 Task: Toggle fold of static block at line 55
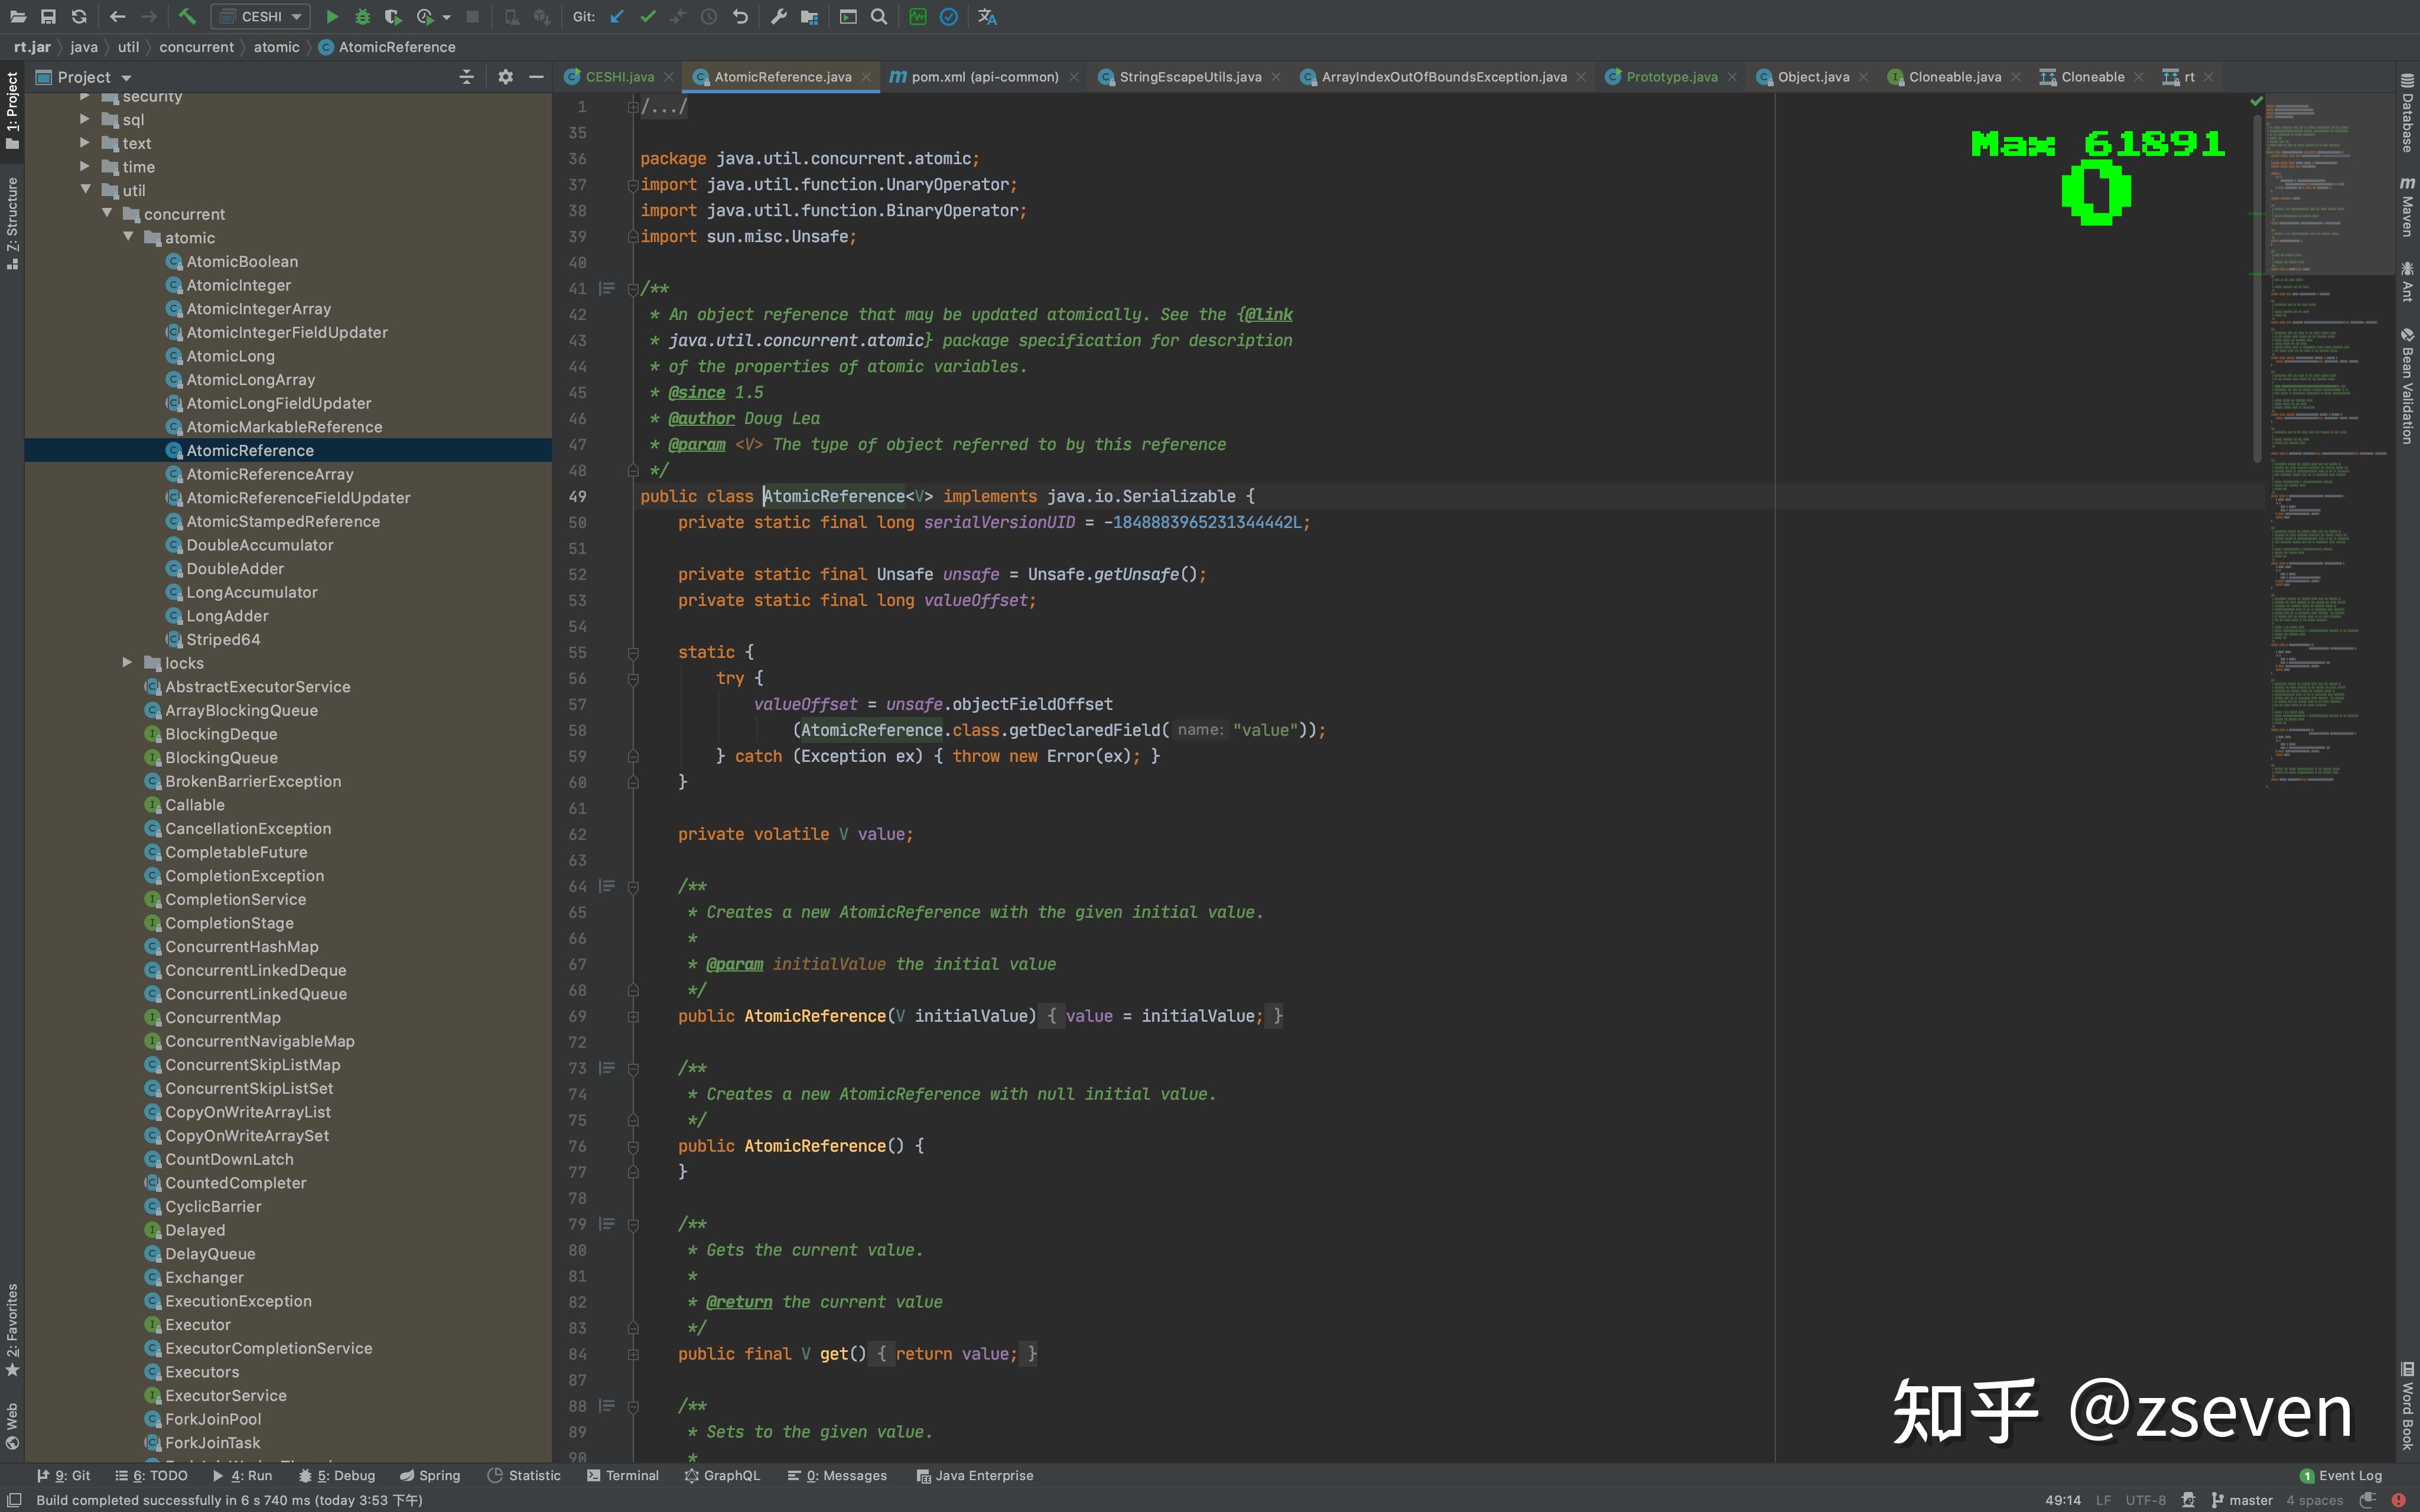coord(633,652)
